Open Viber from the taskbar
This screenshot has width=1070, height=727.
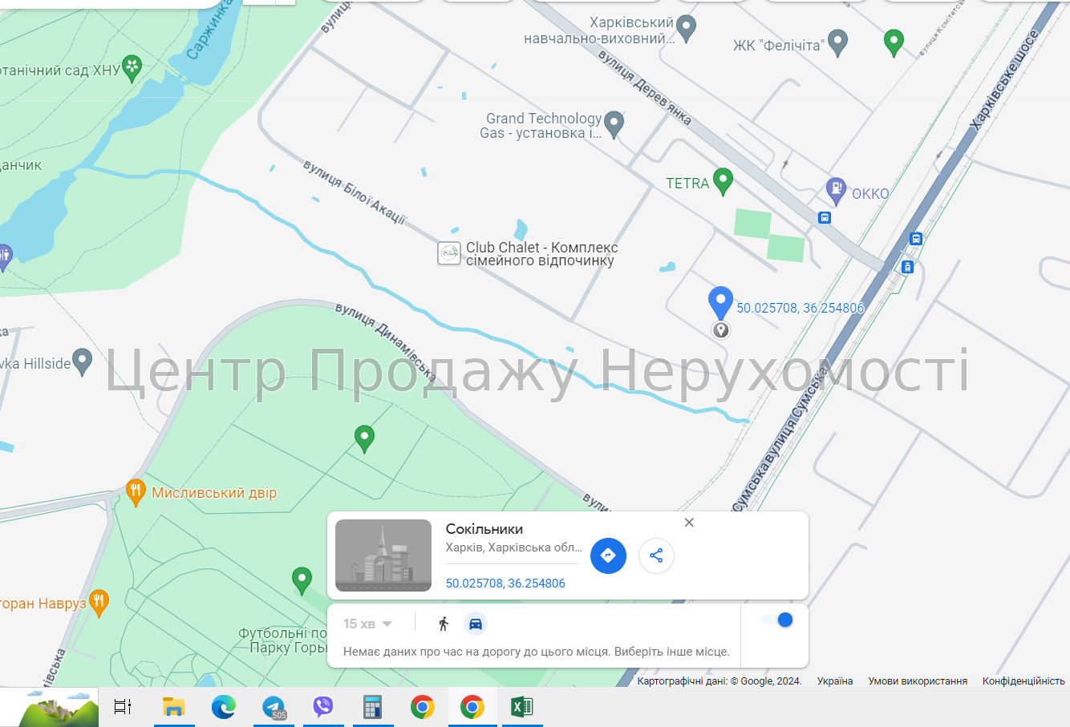coord(323,707)
